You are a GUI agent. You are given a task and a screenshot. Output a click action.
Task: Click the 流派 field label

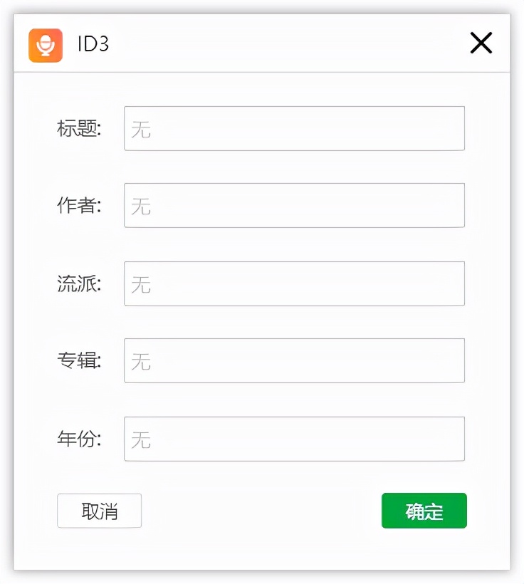click(78, 283)
